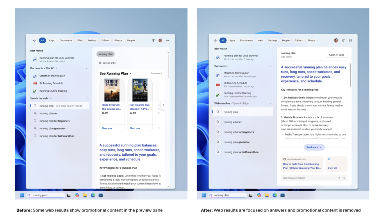
Task: Select Excel icon for Running routine tracking, Before panel
Action: (x=35, y=91)
